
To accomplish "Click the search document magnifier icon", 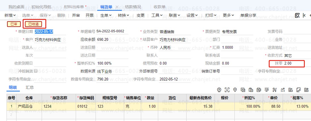I will tap(297, 16).
